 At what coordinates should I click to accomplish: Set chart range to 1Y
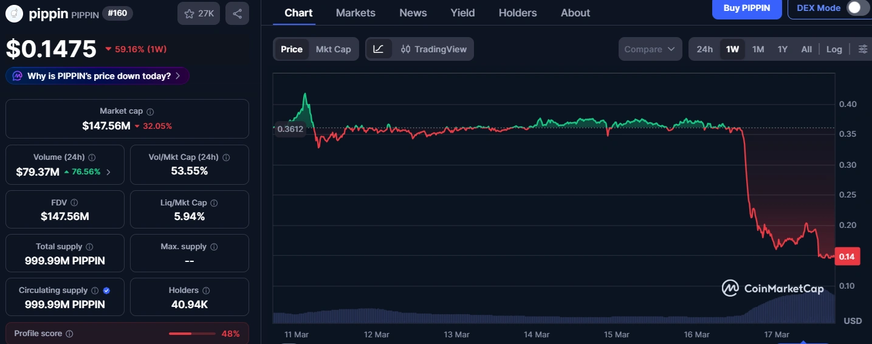[783, 49]
